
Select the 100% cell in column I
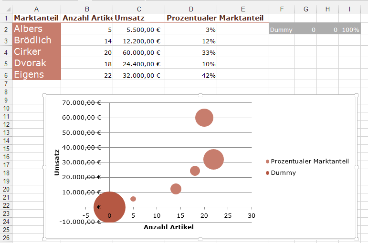point(350,30)
